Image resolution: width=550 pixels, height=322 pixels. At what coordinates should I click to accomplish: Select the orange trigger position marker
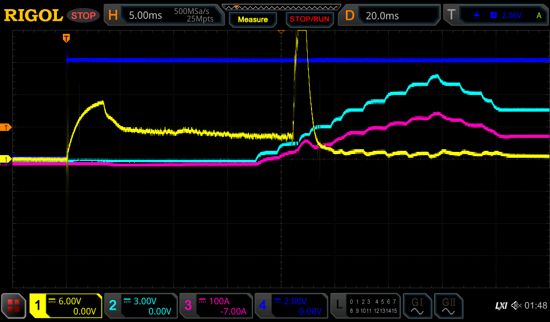point(66,38)
